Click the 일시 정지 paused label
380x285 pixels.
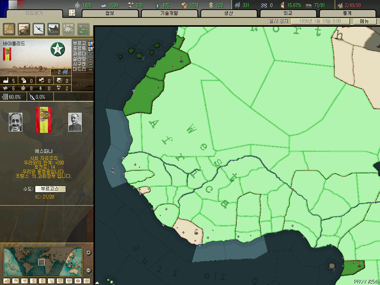point(278,21)
